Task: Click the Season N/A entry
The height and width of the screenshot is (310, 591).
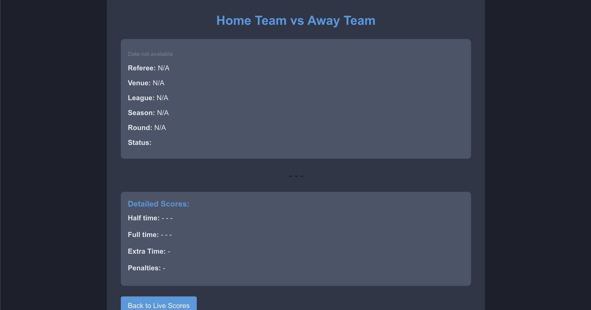Action: [148, 113]
